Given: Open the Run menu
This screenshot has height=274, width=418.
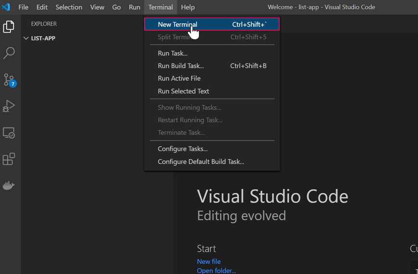Looking at the screenshot, I should coord(135,7).
